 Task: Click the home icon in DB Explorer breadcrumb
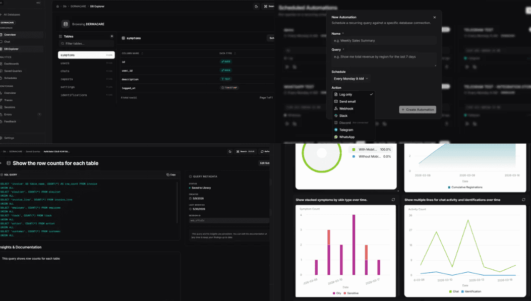pos(57,6)
